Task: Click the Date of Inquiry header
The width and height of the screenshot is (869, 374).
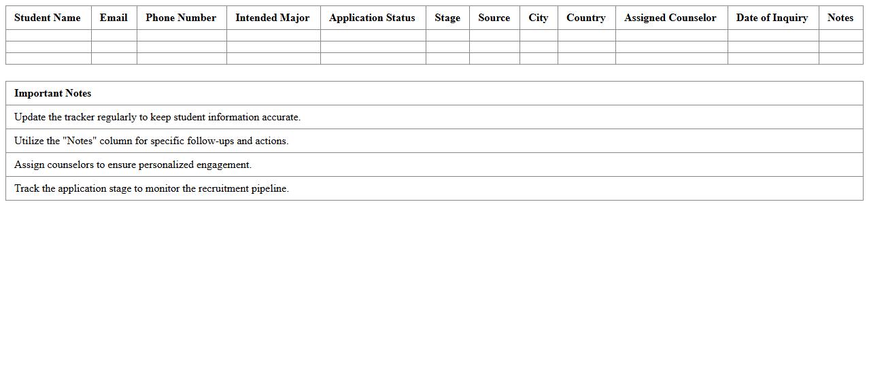Action: tap(773, 18)
